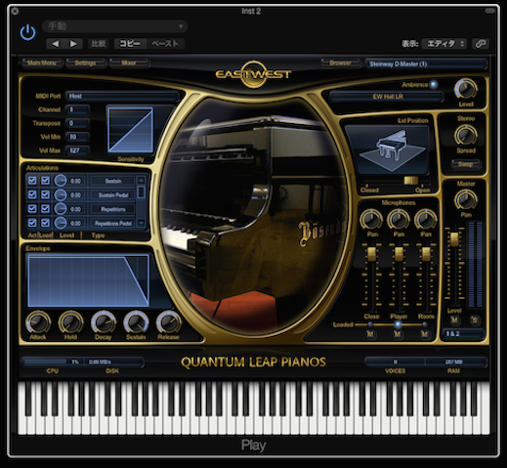Click the EastWest logo emblem
This screenshot has height=468, width=507.
coord(253,74)
